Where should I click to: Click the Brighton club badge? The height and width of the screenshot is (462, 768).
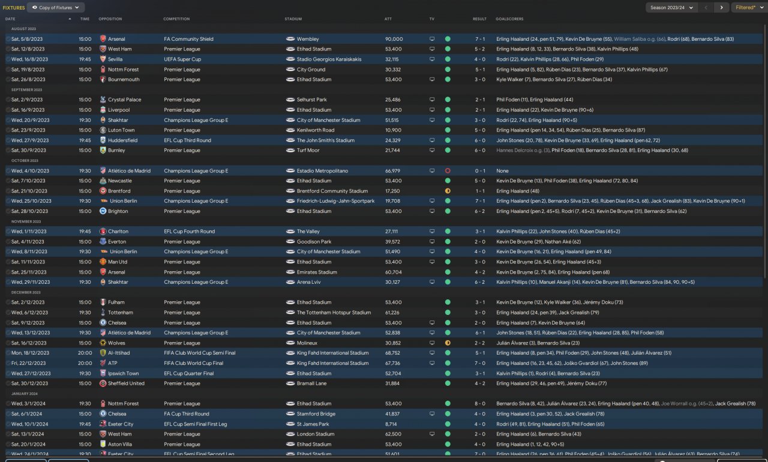click(103, 211)
